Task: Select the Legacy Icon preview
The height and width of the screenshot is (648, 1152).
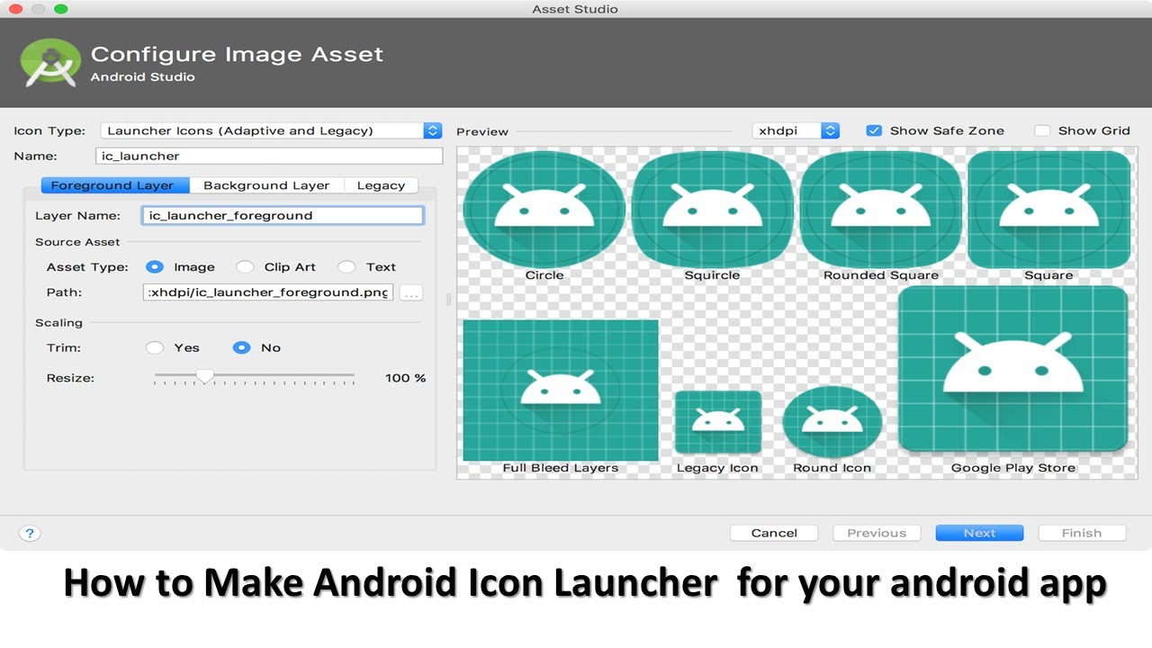Action: [717, 422]
